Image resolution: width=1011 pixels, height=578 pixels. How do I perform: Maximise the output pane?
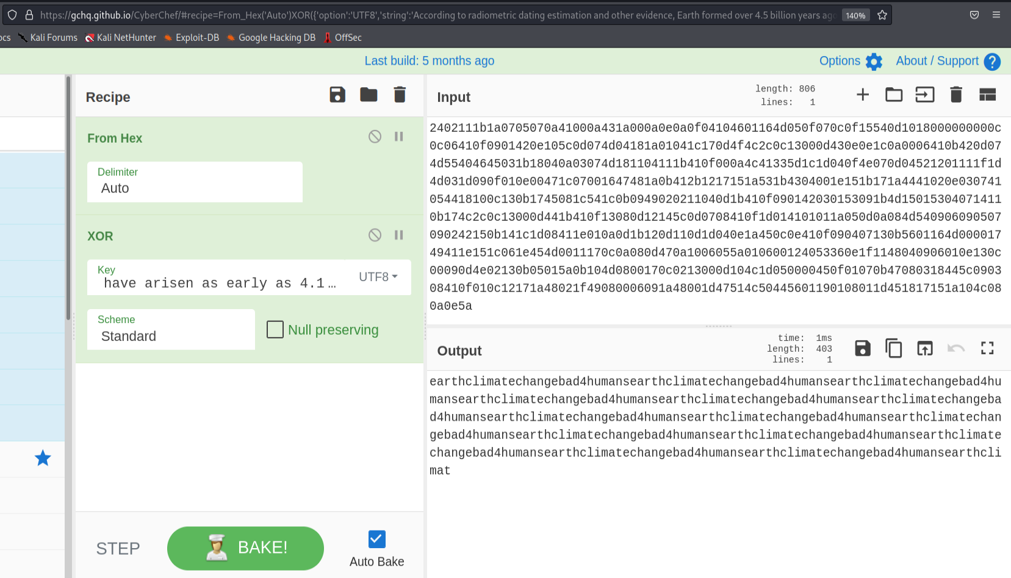coord(987,349)
